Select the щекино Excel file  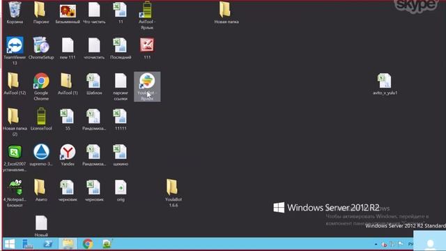click(x=121, y=155)
